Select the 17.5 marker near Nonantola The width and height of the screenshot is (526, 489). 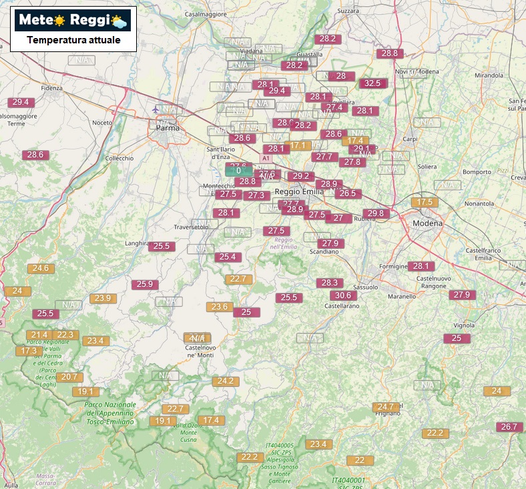click(x=425, y=202)
